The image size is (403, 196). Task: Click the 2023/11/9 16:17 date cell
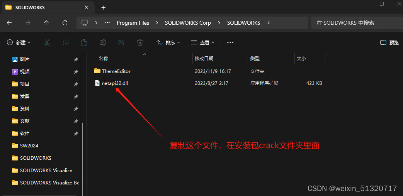[213, 71]
